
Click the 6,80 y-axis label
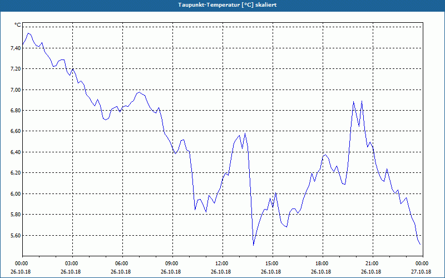(16, 111)
